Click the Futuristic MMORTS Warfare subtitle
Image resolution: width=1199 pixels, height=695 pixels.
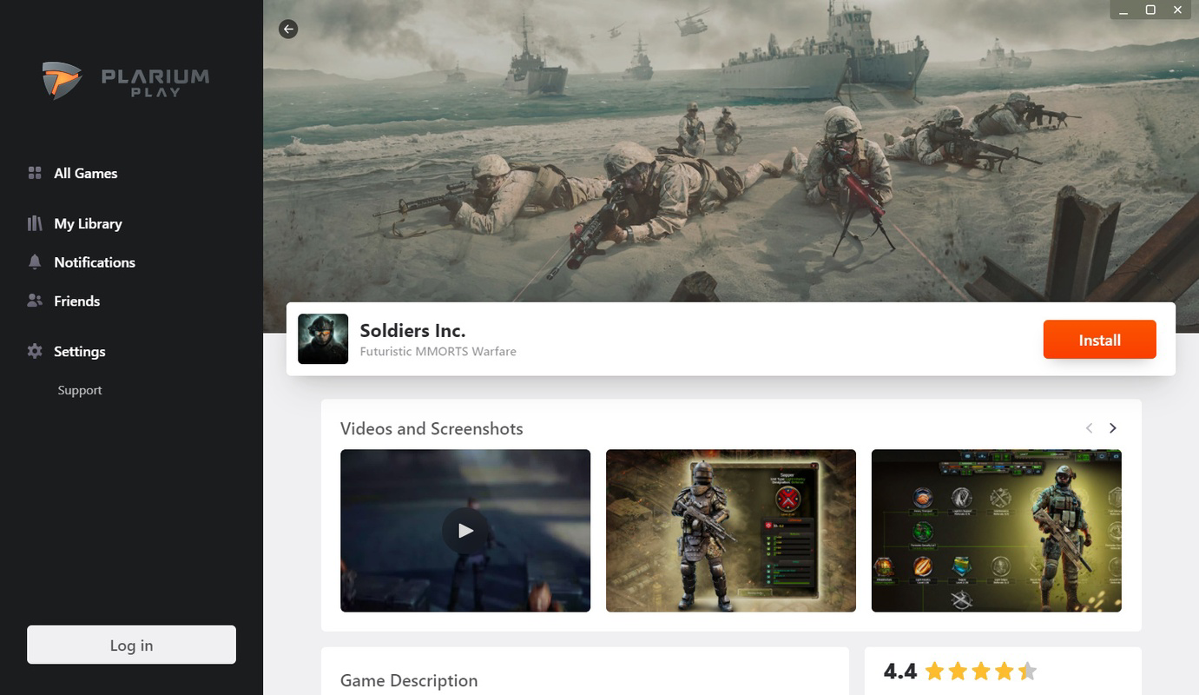pos(438,352)
